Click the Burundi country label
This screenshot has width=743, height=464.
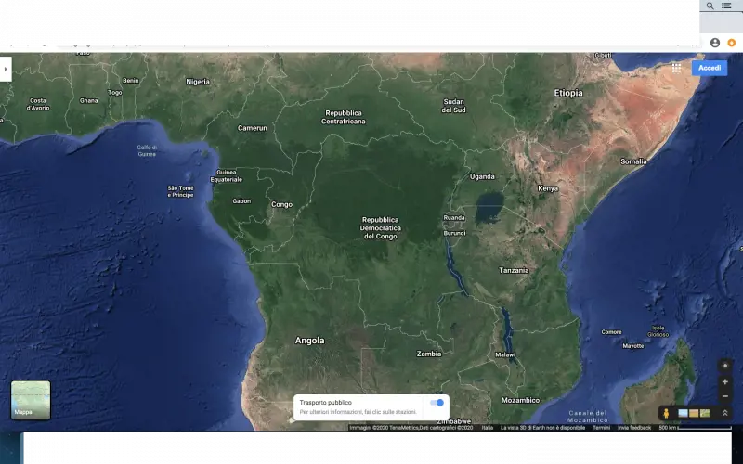454,233
